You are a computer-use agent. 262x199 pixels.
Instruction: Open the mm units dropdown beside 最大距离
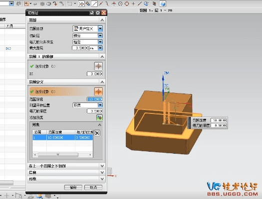coord(100,48)
